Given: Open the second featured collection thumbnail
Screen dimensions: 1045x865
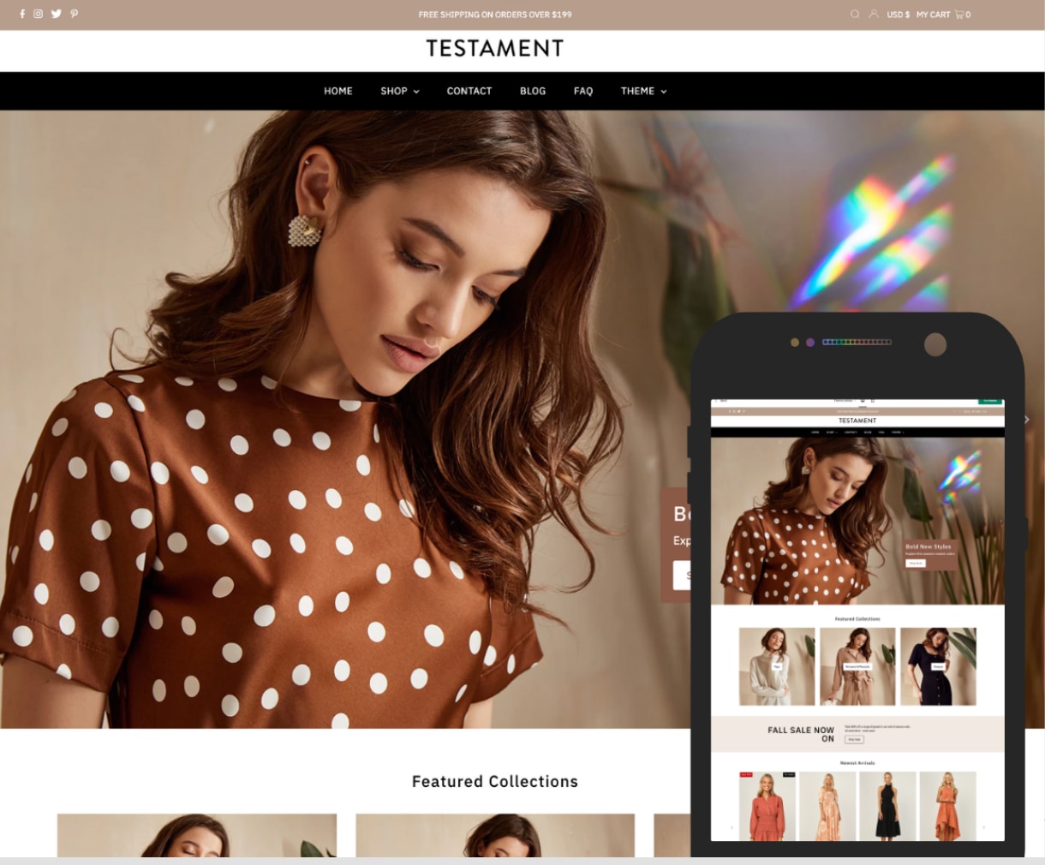Looking at the screenshot, I should [495, 836].
